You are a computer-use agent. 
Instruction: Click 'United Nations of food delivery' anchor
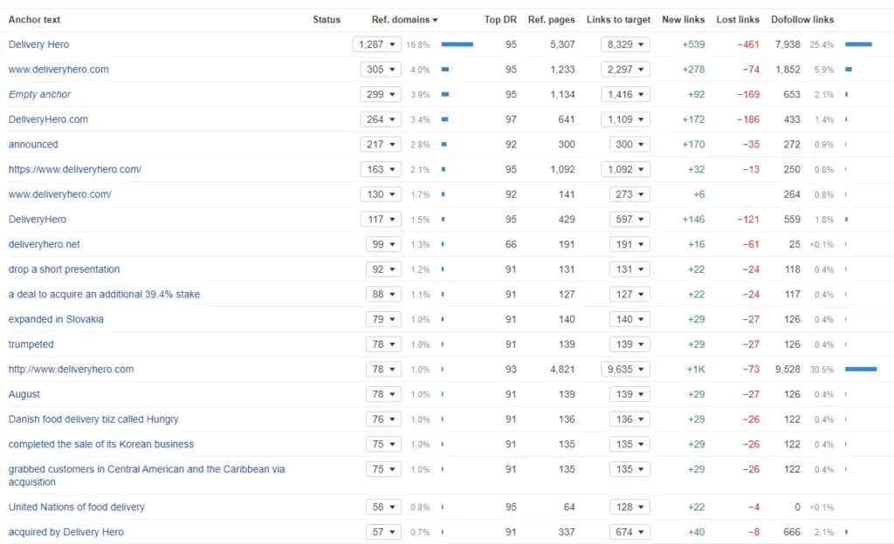77,507
